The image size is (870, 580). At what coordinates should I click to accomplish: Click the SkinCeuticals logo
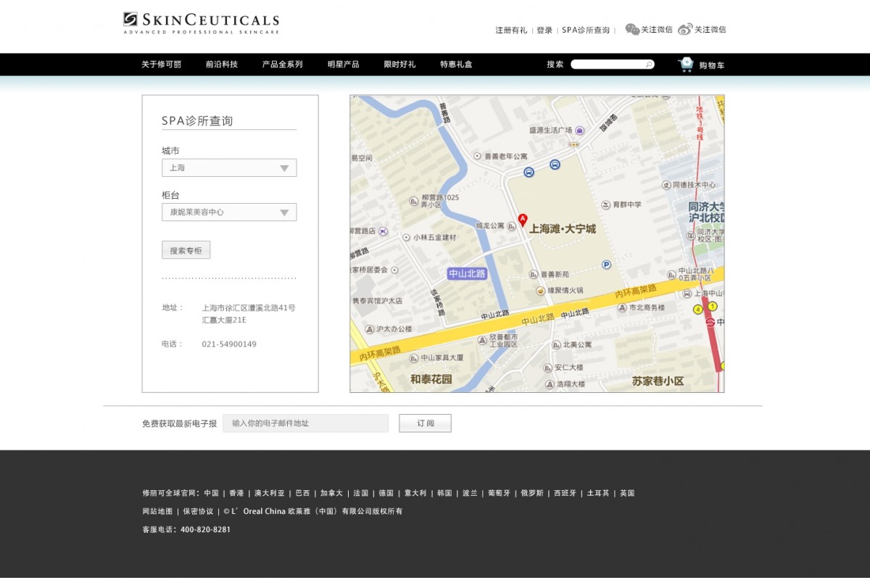pos(201,22)
